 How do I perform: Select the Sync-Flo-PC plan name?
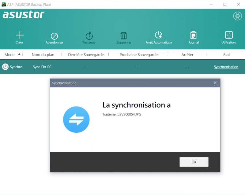point(42,67)
